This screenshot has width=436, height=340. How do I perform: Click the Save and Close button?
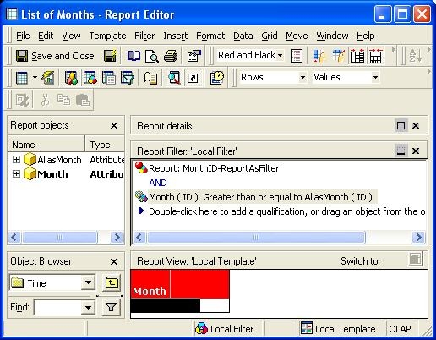[55, 56]
